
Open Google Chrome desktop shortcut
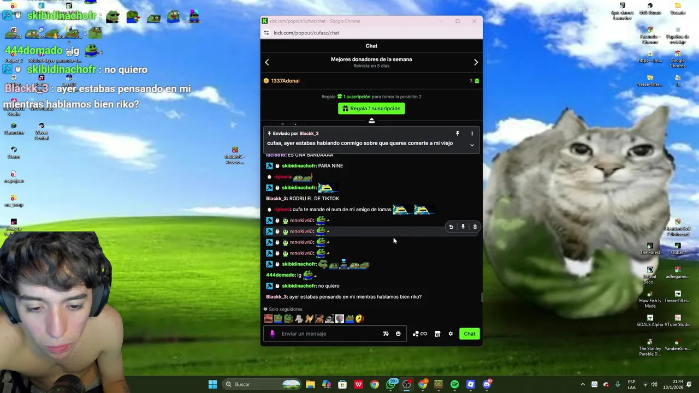pos(678,59)
